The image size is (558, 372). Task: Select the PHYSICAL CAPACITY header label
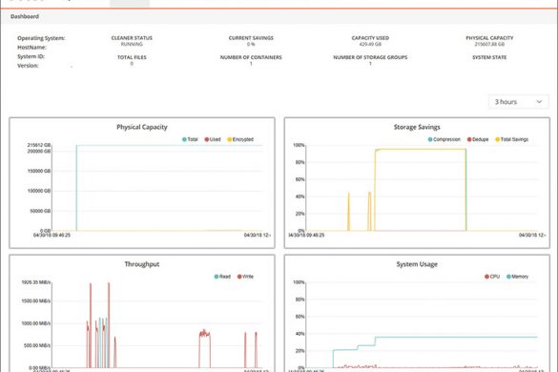point(489,38)
